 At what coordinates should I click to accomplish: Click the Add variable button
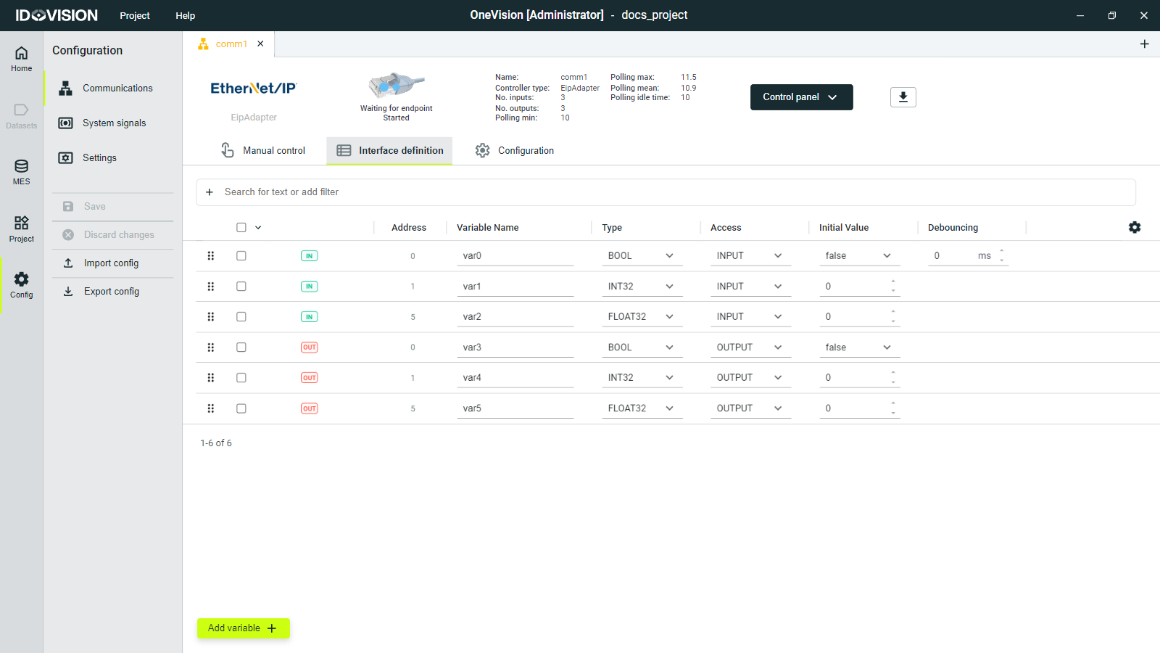click(x=243, y=628)
